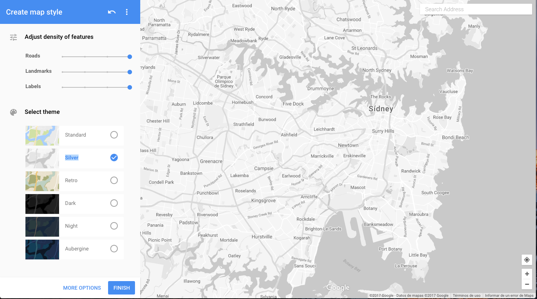
Task: Select the Silver theme radio button
Action: [114, 158]
